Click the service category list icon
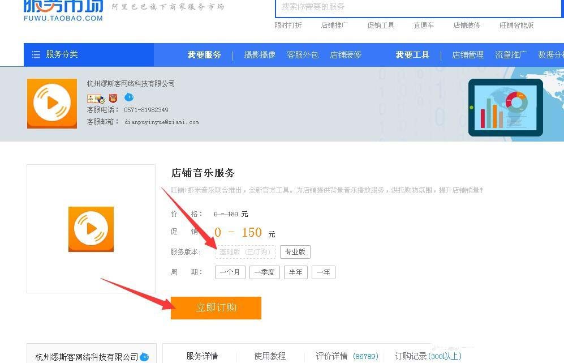 (x=36, y=55)
